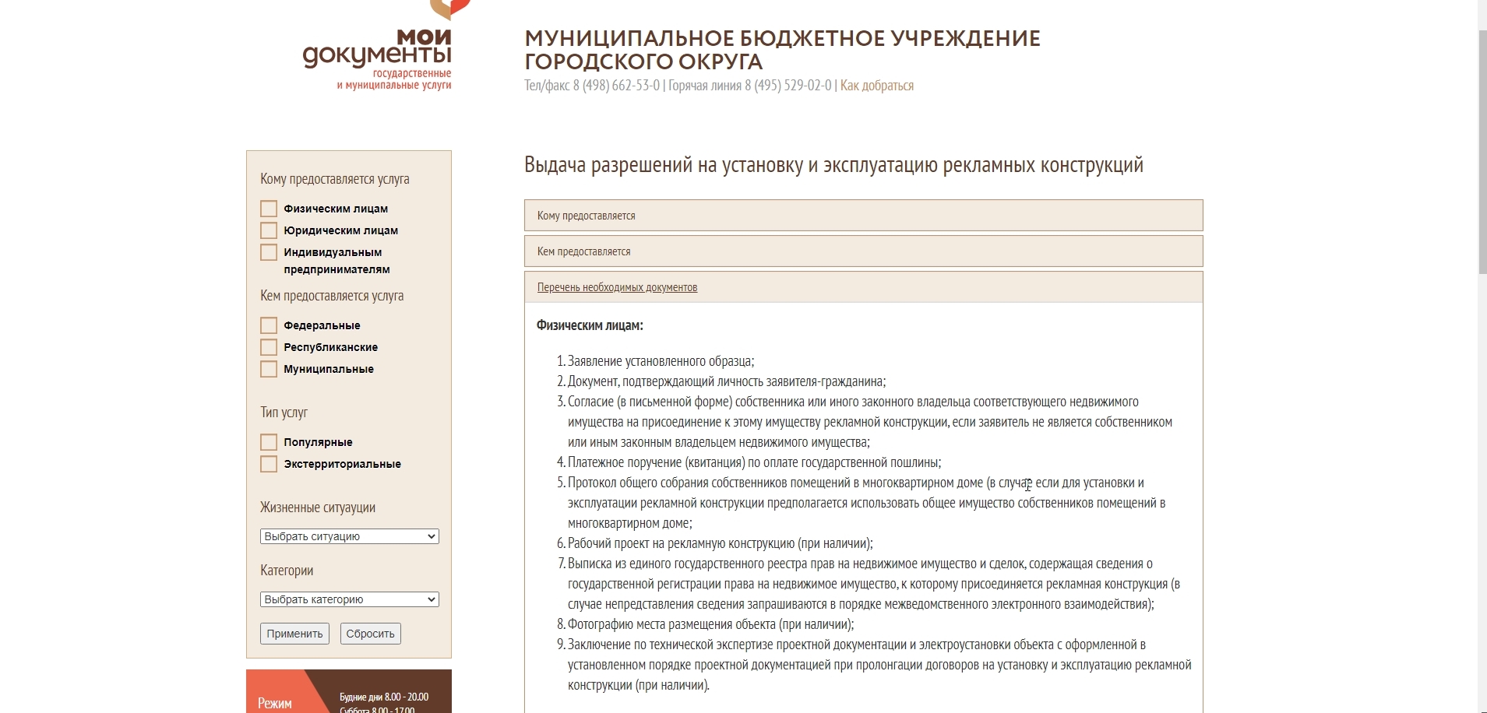Open the Мои документы logo
The image size is (1487, 713).
[x=377, y=47]
